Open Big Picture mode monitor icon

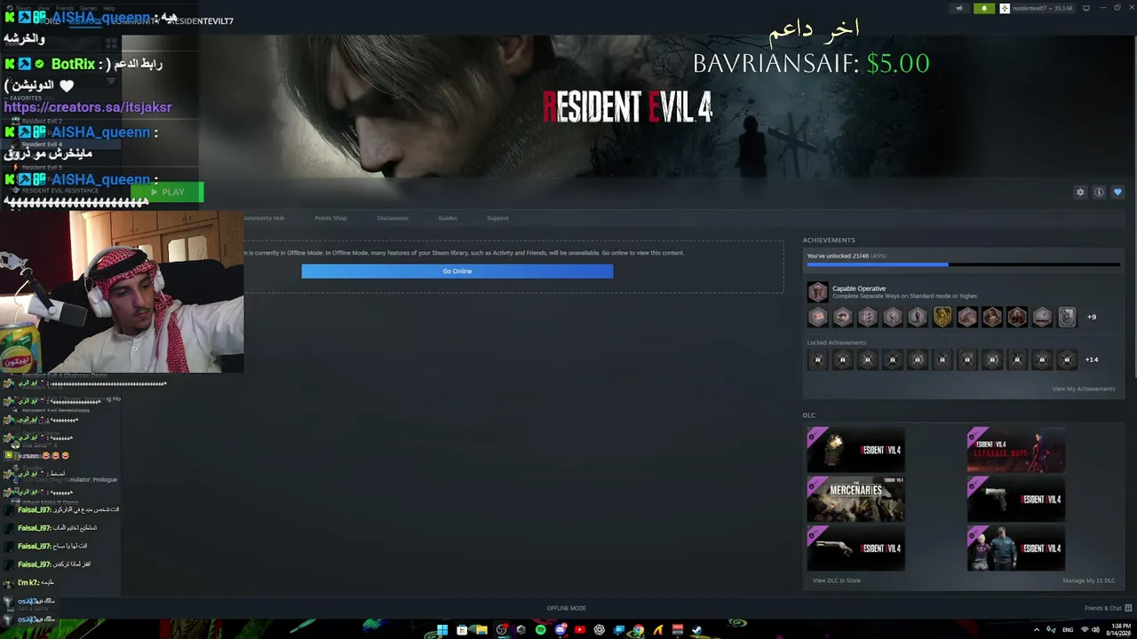(x=1085, y=8)
